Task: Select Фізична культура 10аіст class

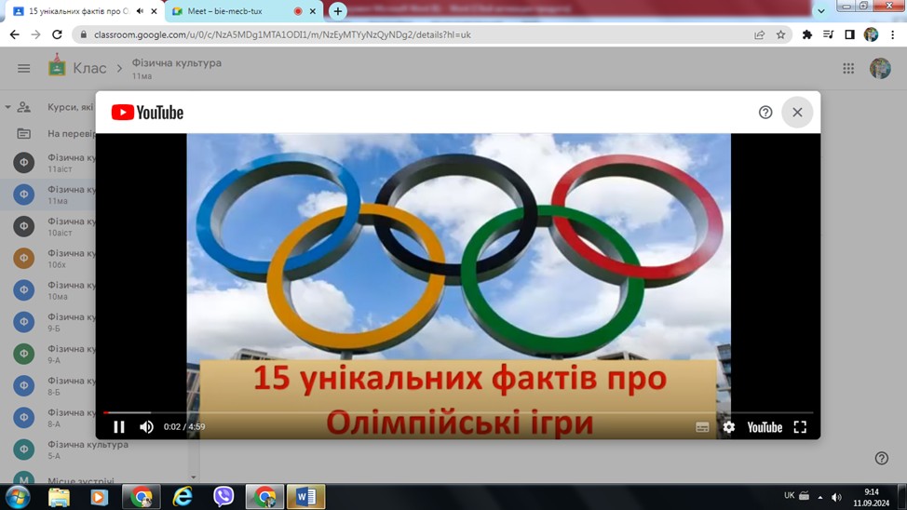Action: [x=48, y=226]
